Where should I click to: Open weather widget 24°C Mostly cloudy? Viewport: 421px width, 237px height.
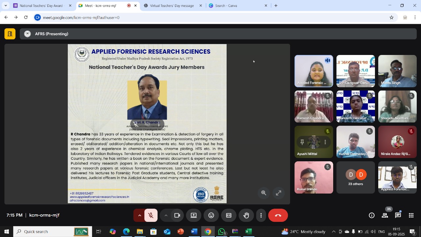pos(303,232)
